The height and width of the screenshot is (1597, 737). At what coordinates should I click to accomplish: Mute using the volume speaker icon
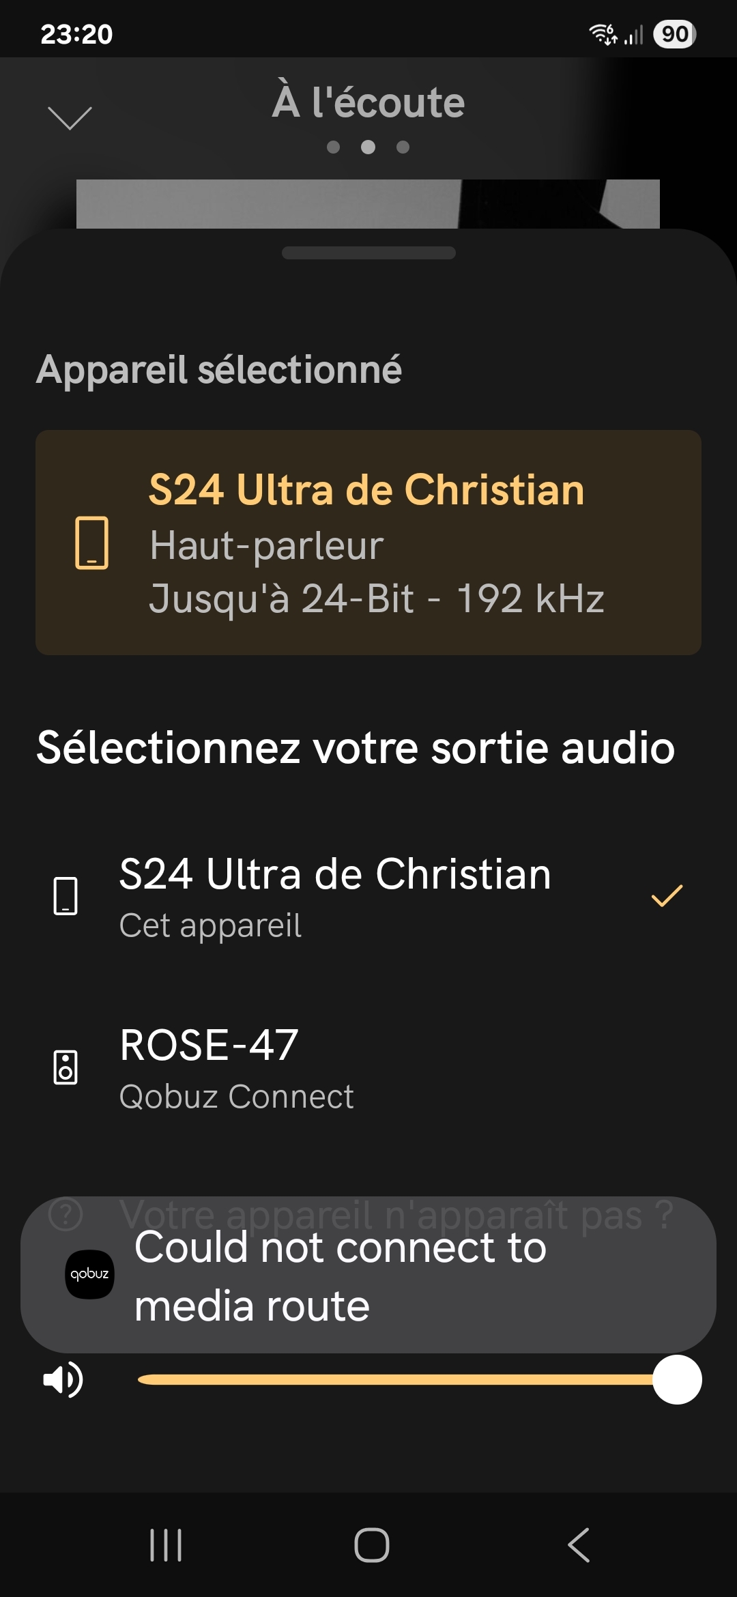[63, 1380]
